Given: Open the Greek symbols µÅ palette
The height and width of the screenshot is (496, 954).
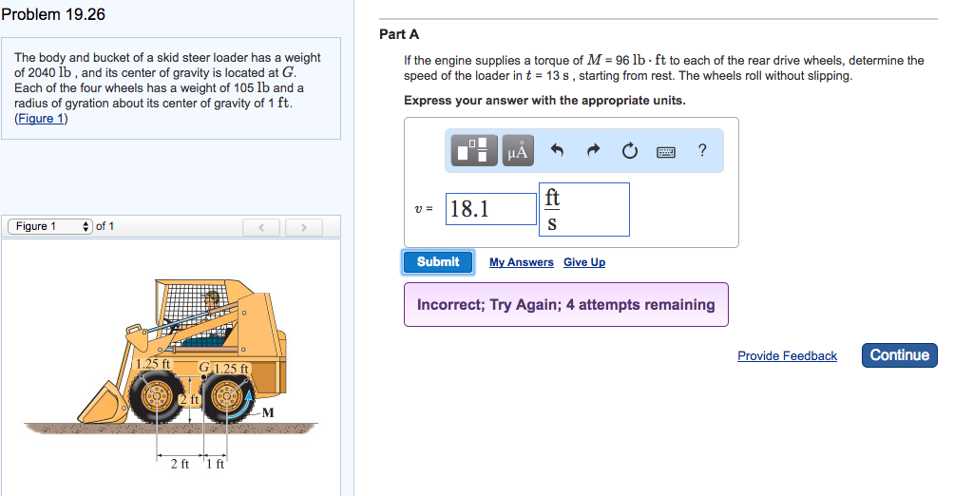Looking at the screenshot, I should click(x=519, y=150).
